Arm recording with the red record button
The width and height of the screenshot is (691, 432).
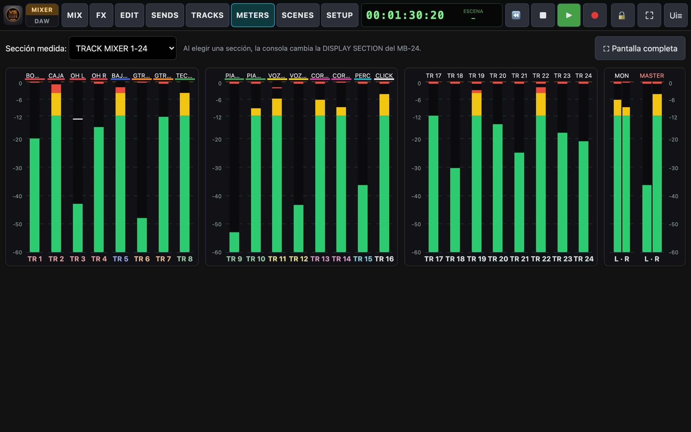(595, 15)
